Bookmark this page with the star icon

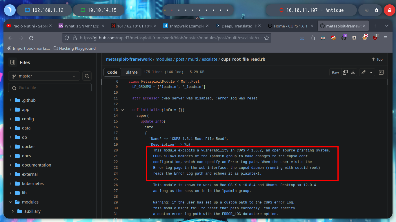click(267, 38)
